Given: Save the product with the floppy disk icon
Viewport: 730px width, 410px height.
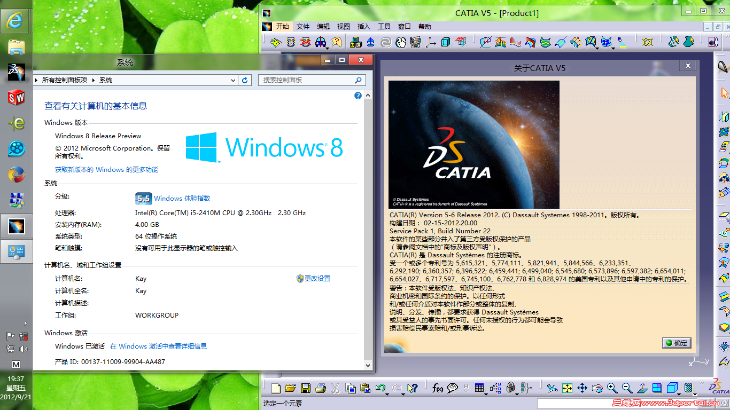Looking at the screenshot, I should [x=306, y=388].
